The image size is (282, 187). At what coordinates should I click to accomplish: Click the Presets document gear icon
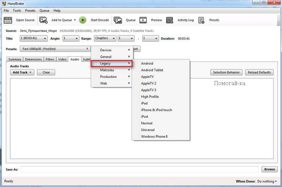201,20
